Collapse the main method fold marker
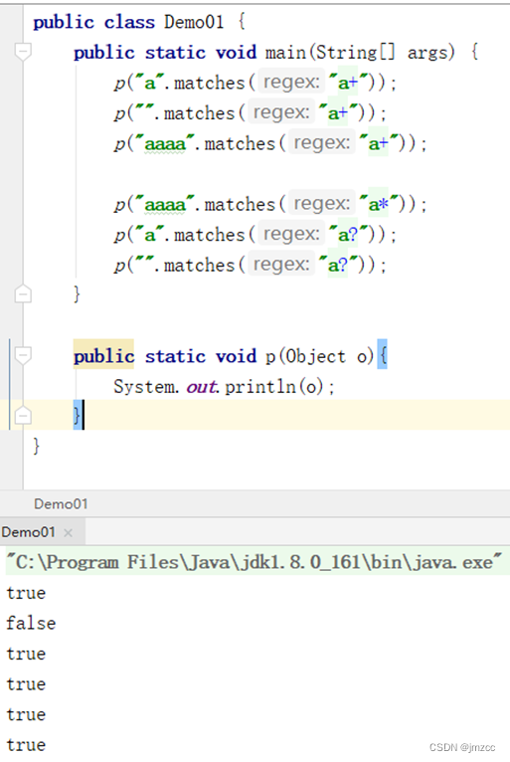This screenshot has height=762, width=510. [23, 52]
